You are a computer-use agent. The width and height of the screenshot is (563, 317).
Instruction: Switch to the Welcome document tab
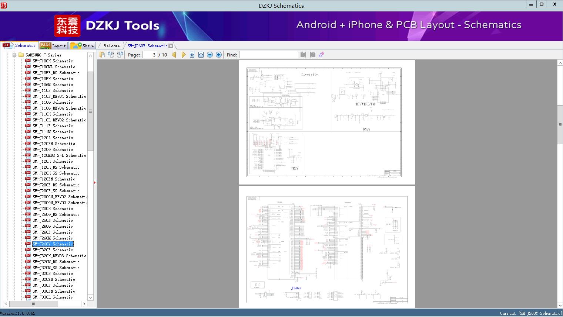112,46
